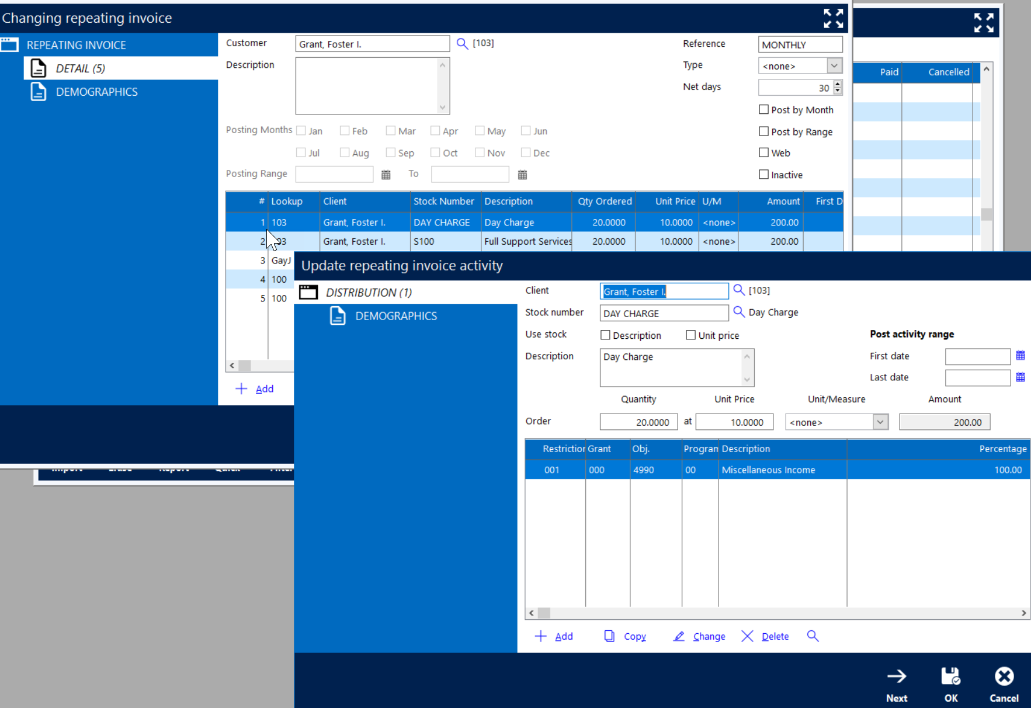Open the Posting Range end date calendar
This screenshot has width=1031, height=708.
[522, 175]
